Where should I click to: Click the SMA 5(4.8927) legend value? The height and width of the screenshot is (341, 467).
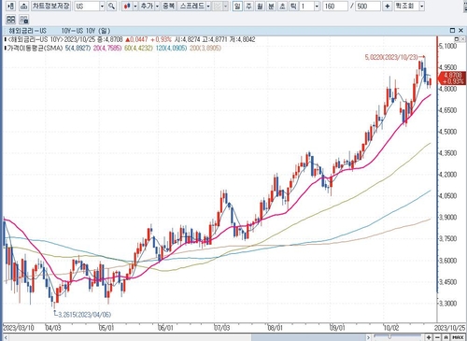(78, 48)
